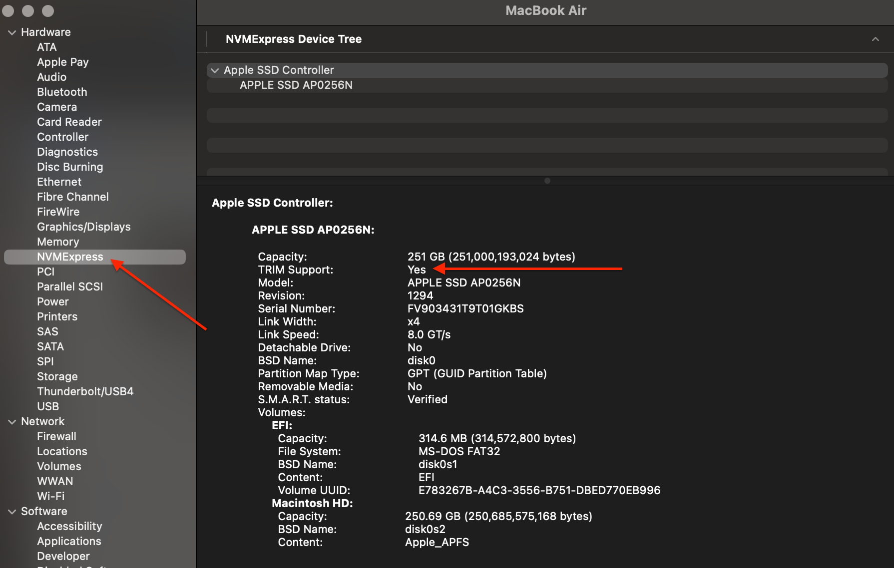Open Card Reader information
This screenshot has width=894, height=568.
[x=69, y=122]
